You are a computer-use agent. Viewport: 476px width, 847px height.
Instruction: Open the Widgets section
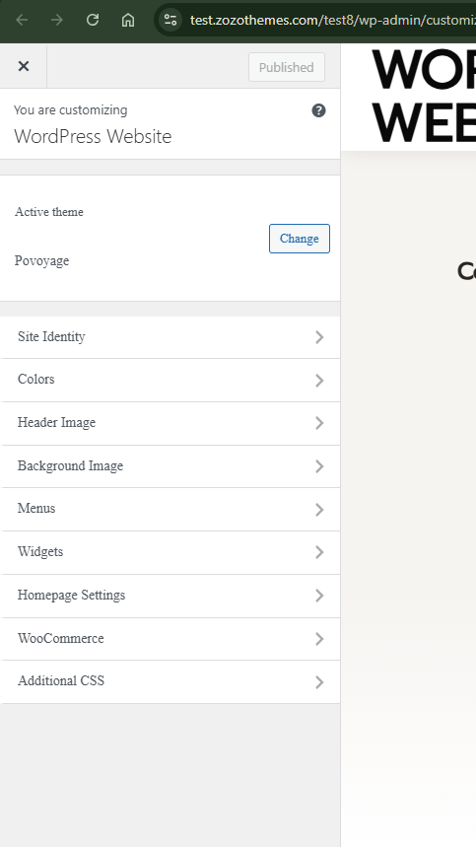170,552
